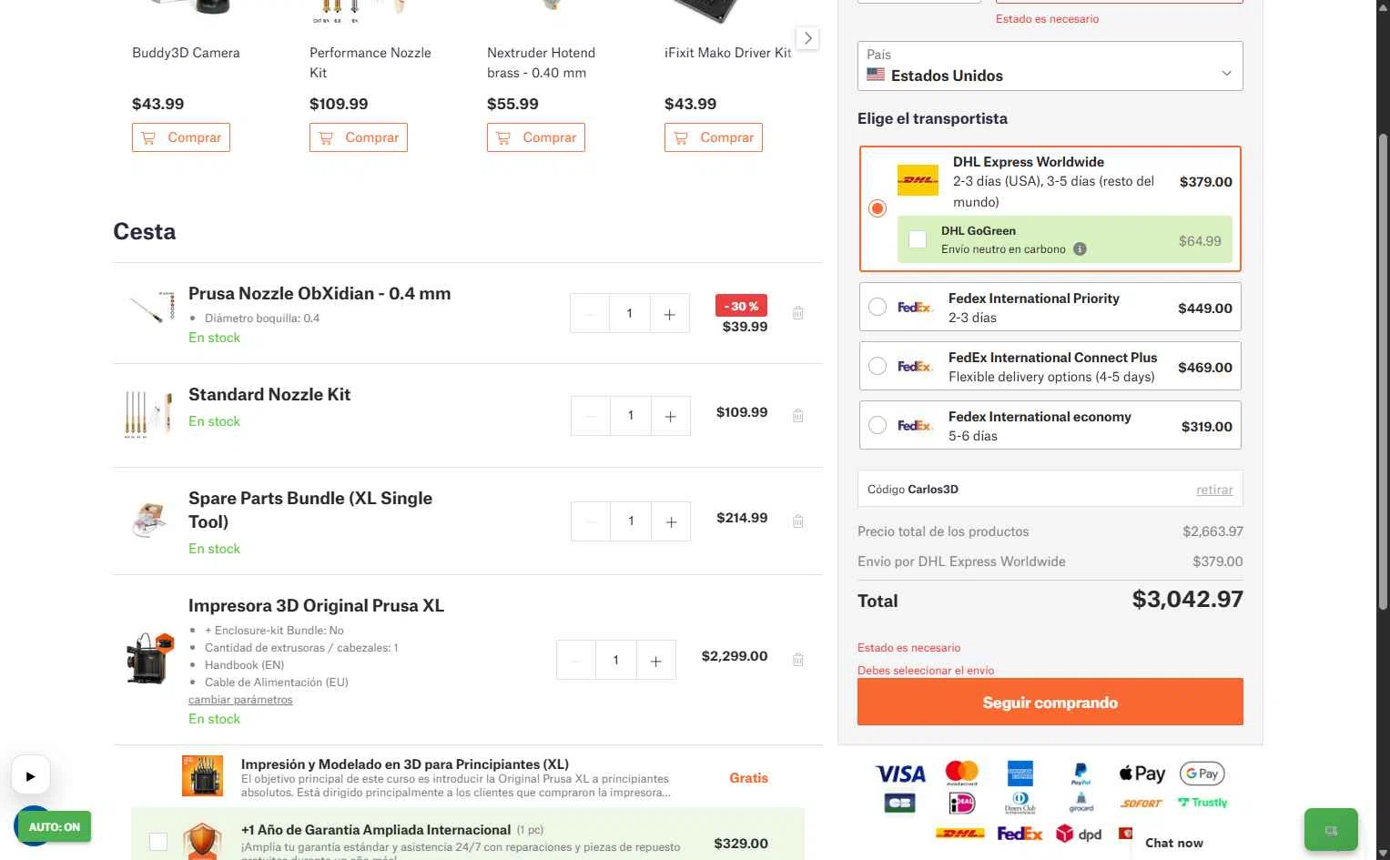
Task: Remove the Standard Nozzle Kit via its trash icon
Action: coord(798,416)
